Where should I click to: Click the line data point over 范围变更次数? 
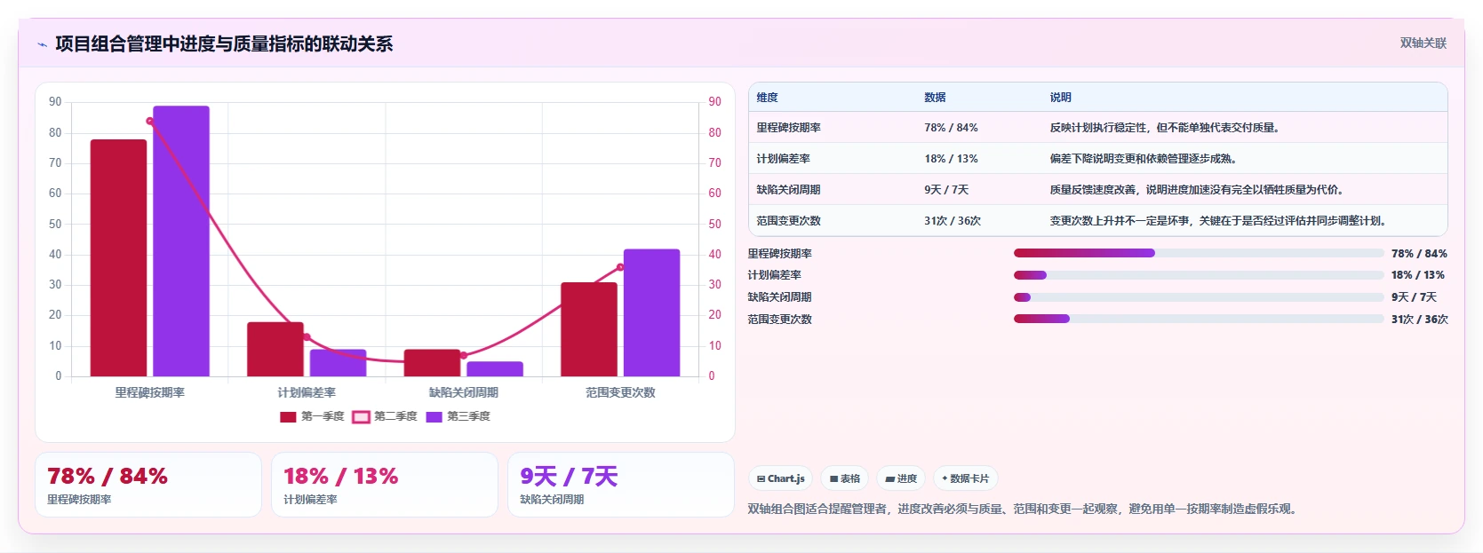[x=620, y=267]
